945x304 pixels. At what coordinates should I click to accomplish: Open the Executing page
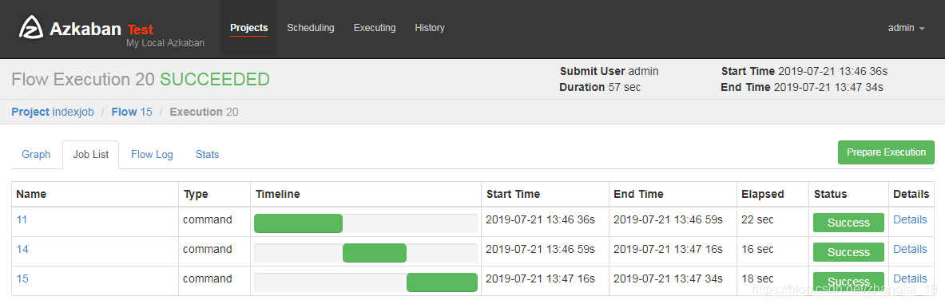375,28
